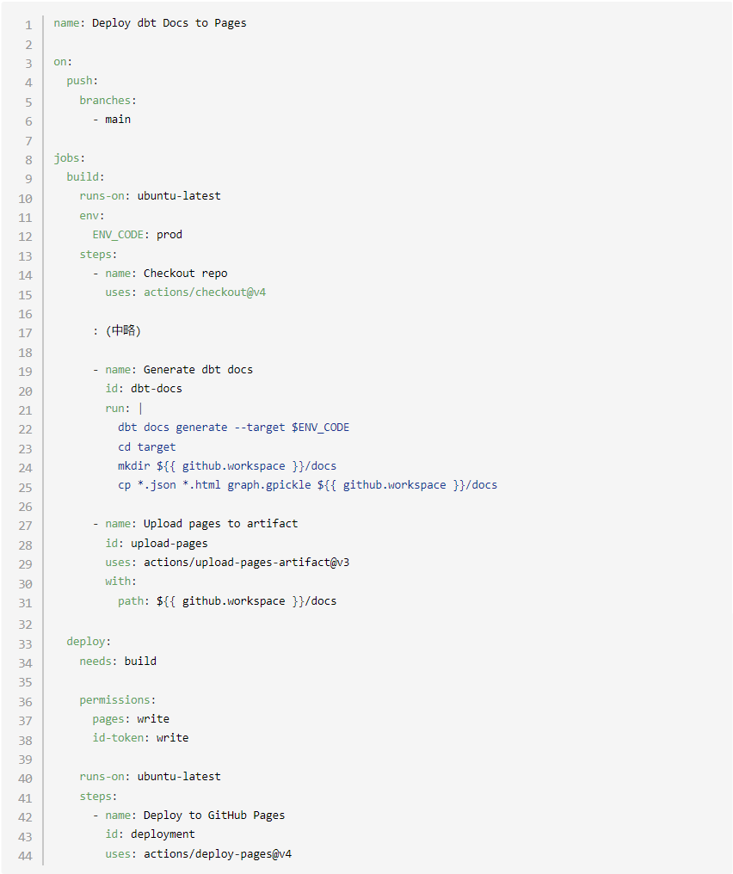Place cursor on the 'push:' key
This screenshot has width=733, height=874.
tap(82, 81)
